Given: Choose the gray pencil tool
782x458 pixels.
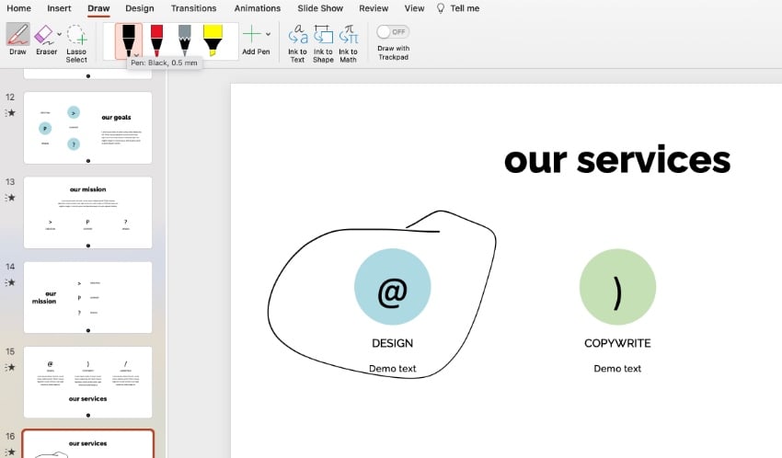Looking at the screenshot, I should 184,40.
